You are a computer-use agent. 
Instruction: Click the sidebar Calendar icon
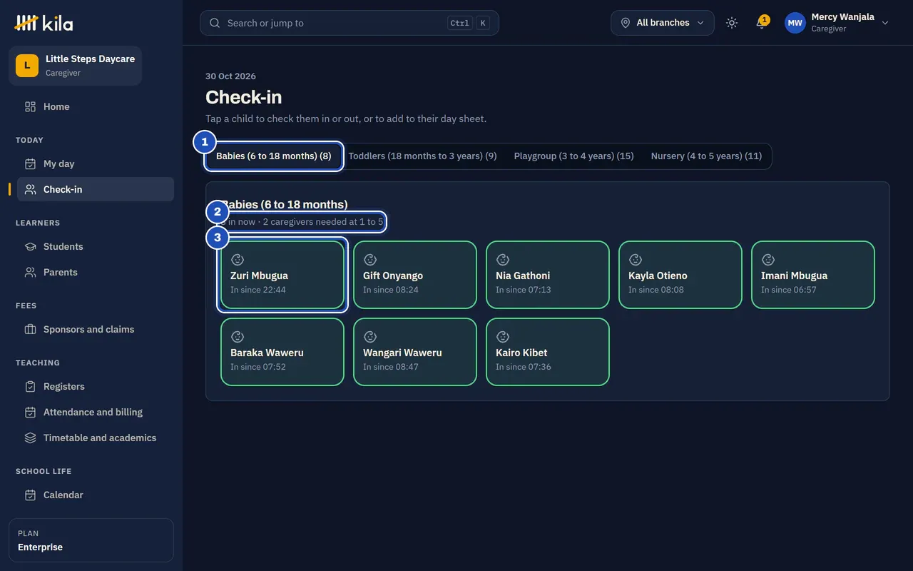(30, 495)
